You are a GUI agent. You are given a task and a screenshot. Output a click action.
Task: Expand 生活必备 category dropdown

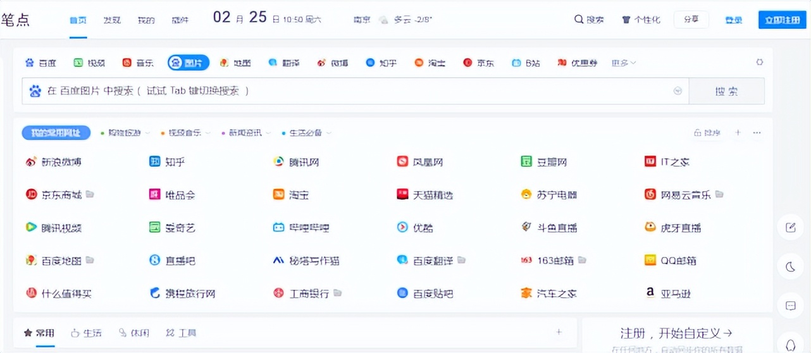point(307,133)
